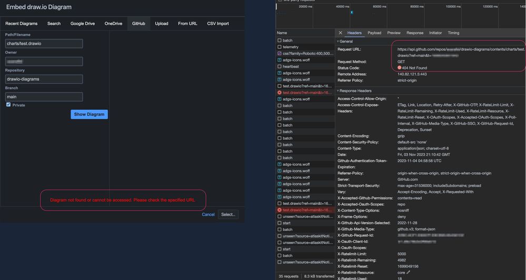
Task: Close the request details panel with X
Action: (340, 33)
